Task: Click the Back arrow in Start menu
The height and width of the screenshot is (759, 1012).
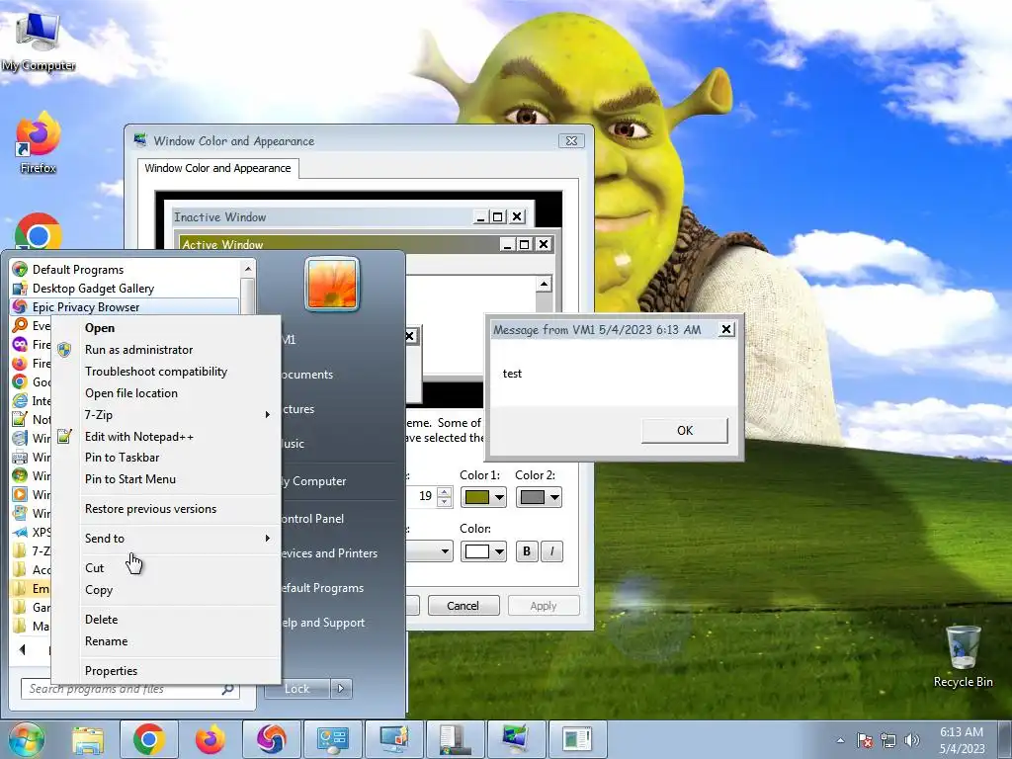Action: click(23, 649)
